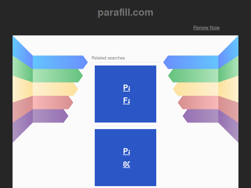This screenshot has width=251, height=188.
Task: Click the right yellow arrow banner
Action: coord(197,89)
